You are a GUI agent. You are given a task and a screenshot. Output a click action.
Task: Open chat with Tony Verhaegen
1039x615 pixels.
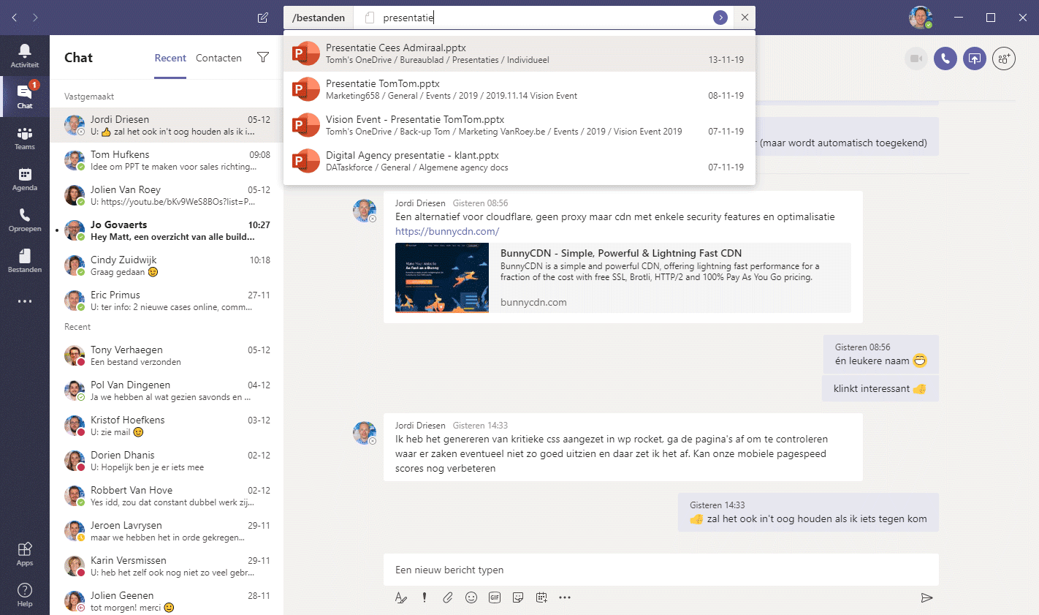167,355
